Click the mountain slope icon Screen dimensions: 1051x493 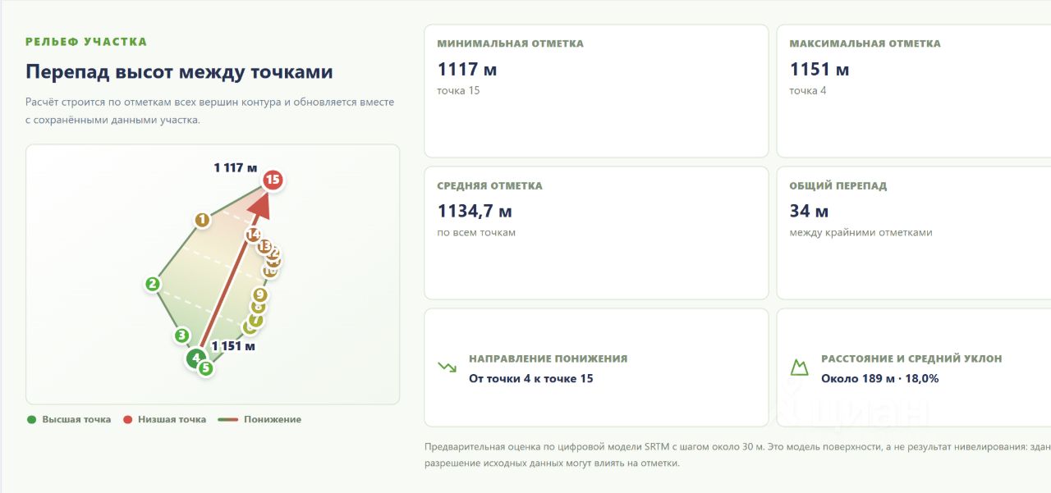pyautogui.click(x=799, y=367)
